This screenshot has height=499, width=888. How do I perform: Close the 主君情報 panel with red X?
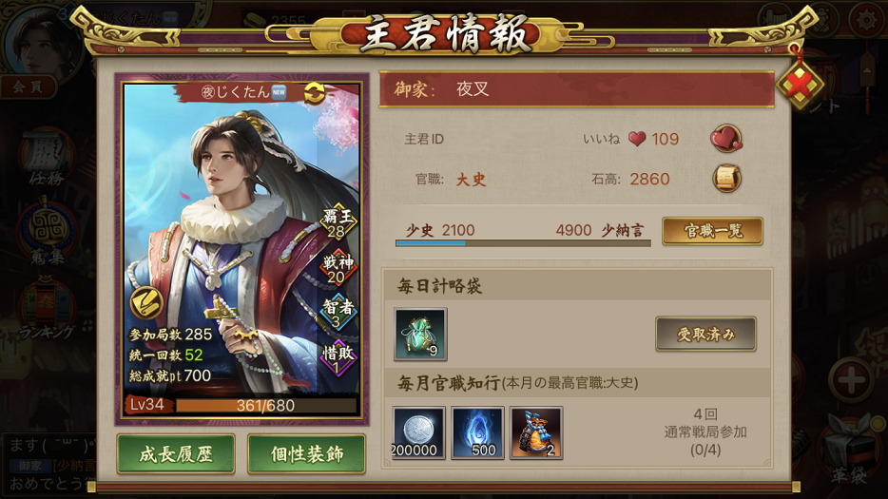pos(800,86)
